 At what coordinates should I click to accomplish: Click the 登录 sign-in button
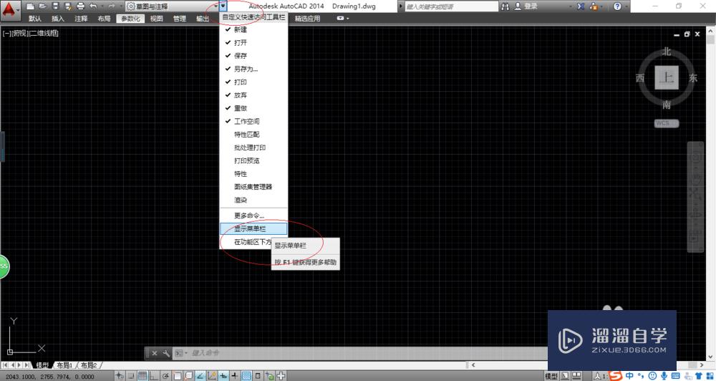(x=526, y=6)
